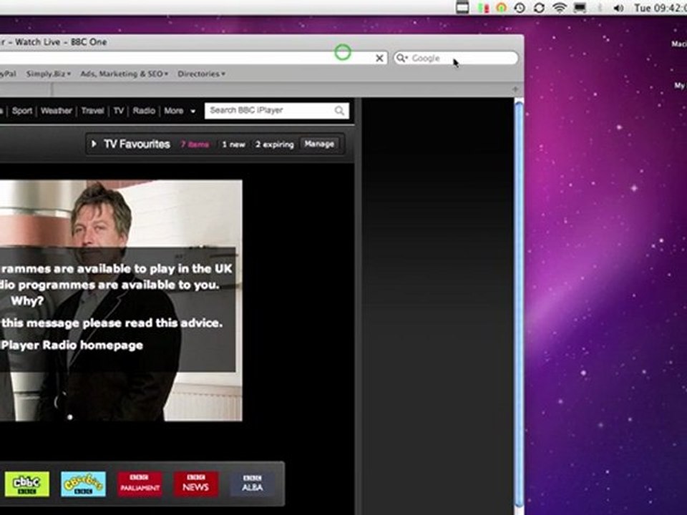Viewport: 687px width, 515px height.
Task: Go to Travel in BBC navigation
Action: point(92,111)
